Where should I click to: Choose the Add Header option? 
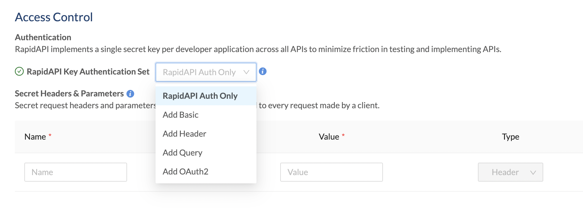click(206, 134)
